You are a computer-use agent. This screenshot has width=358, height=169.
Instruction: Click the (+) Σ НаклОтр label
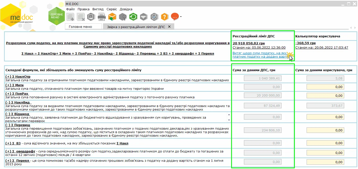point(18,76)
